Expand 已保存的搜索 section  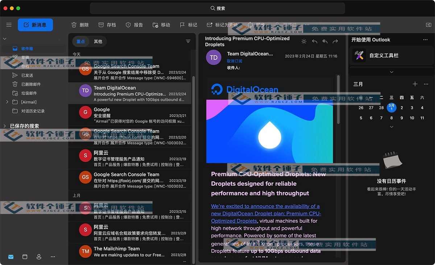pos(5,126)
